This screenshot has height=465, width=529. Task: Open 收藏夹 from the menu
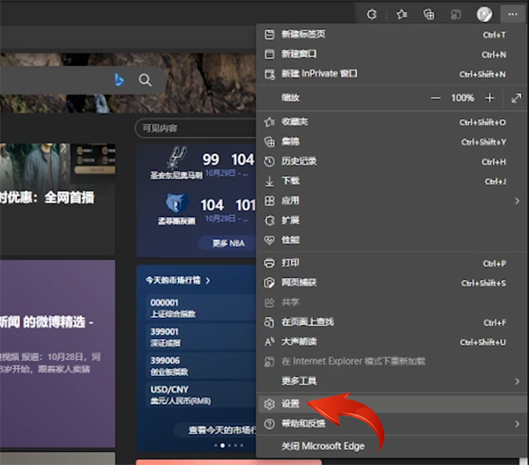pos(391,122)
